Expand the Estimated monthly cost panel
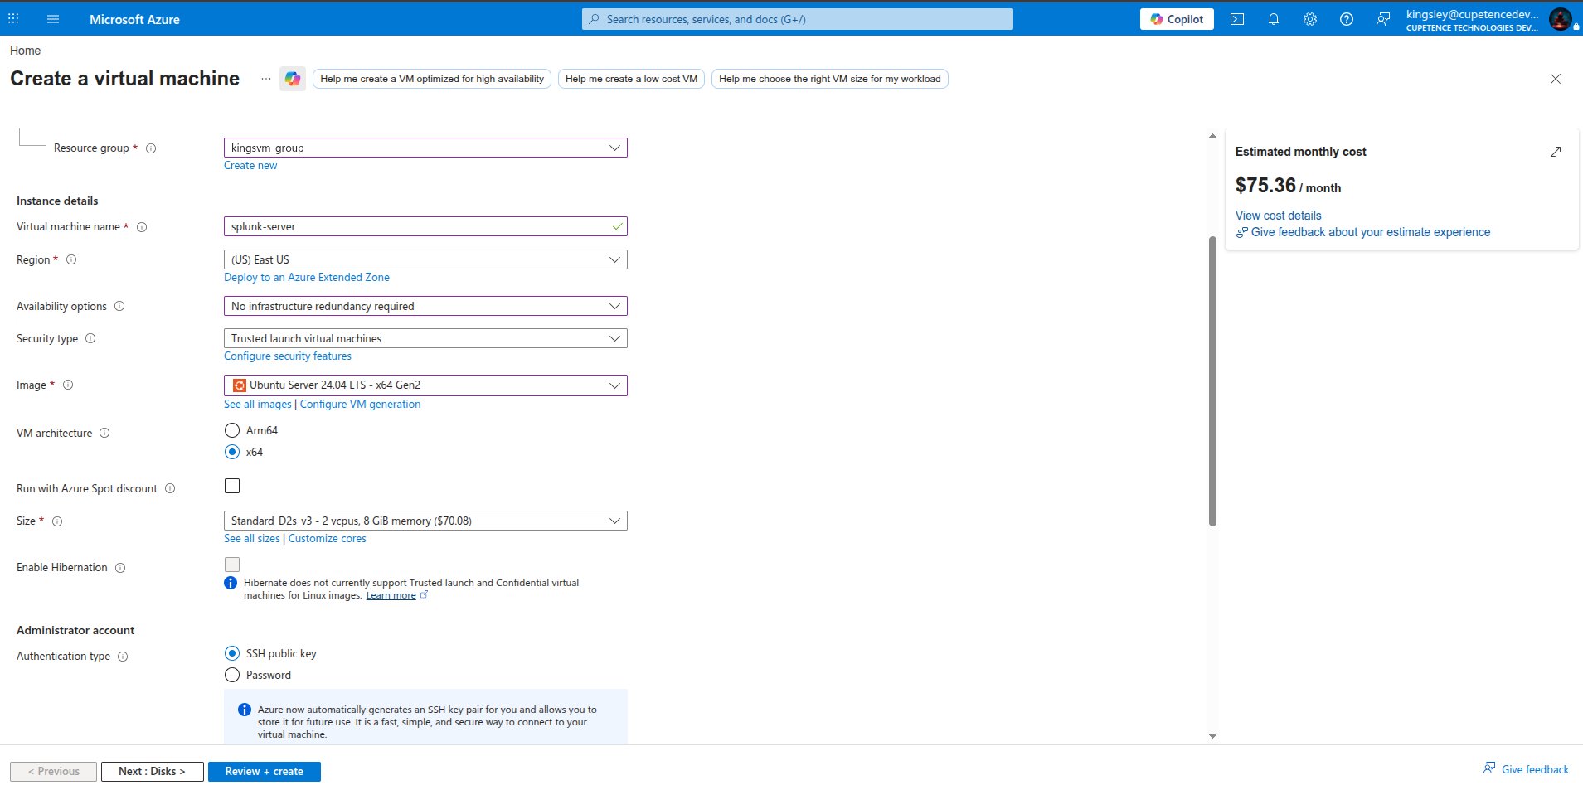1583x795 pixels. (1556, 152)
